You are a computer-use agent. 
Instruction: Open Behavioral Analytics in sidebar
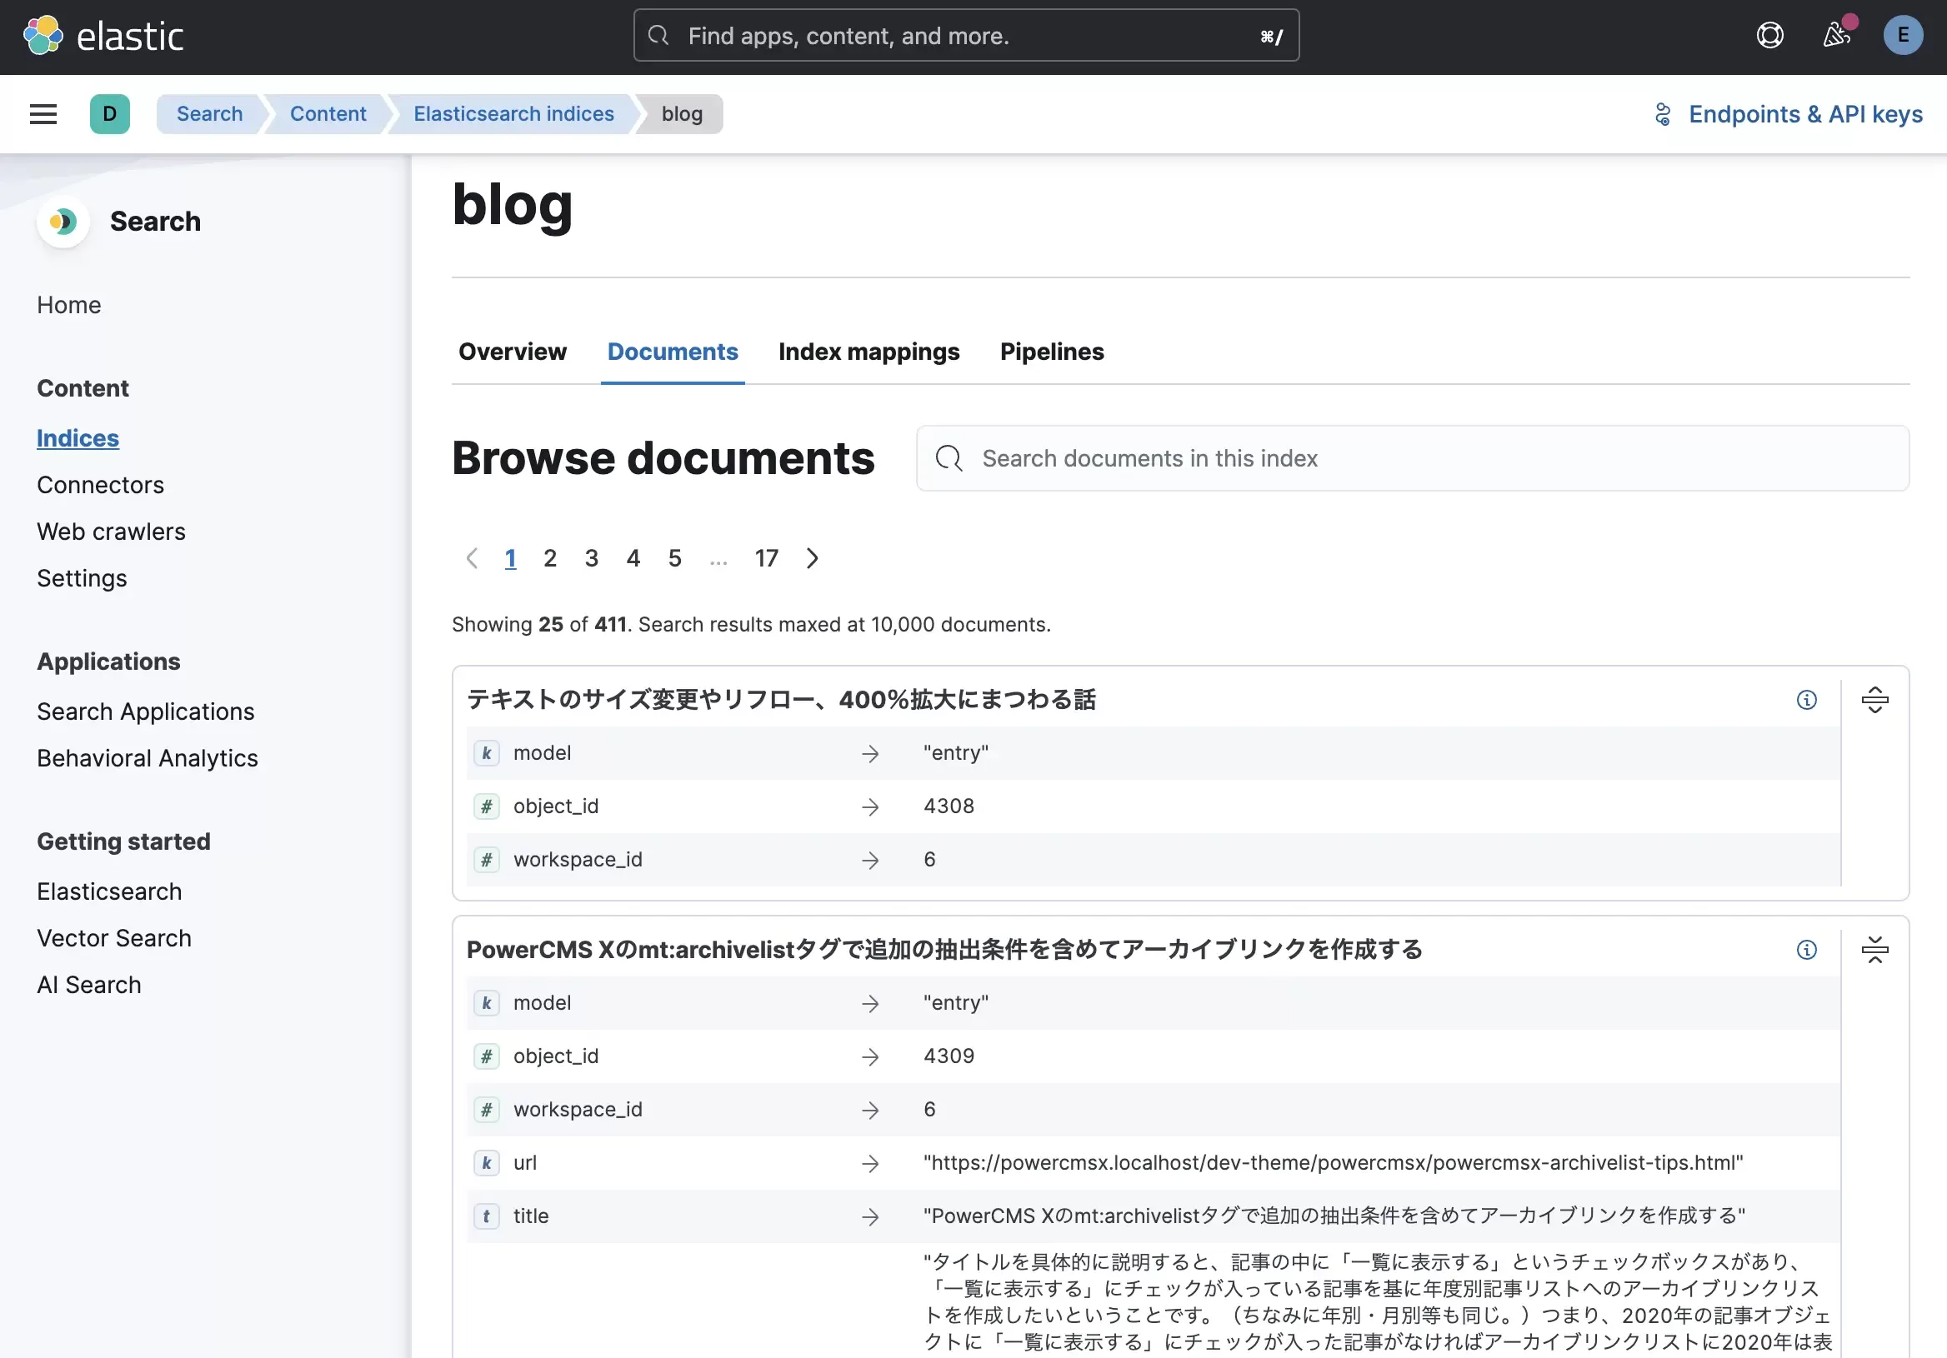147,758
